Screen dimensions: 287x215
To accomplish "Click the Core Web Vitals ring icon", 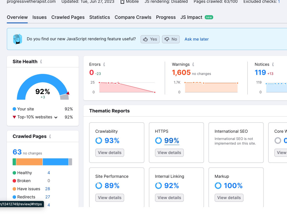I will [x=278, y=140].
